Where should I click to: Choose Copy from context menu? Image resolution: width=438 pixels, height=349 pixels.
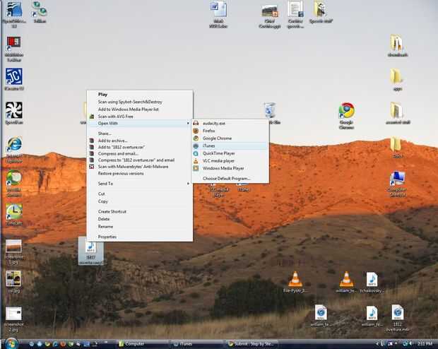tap(140, 201)
